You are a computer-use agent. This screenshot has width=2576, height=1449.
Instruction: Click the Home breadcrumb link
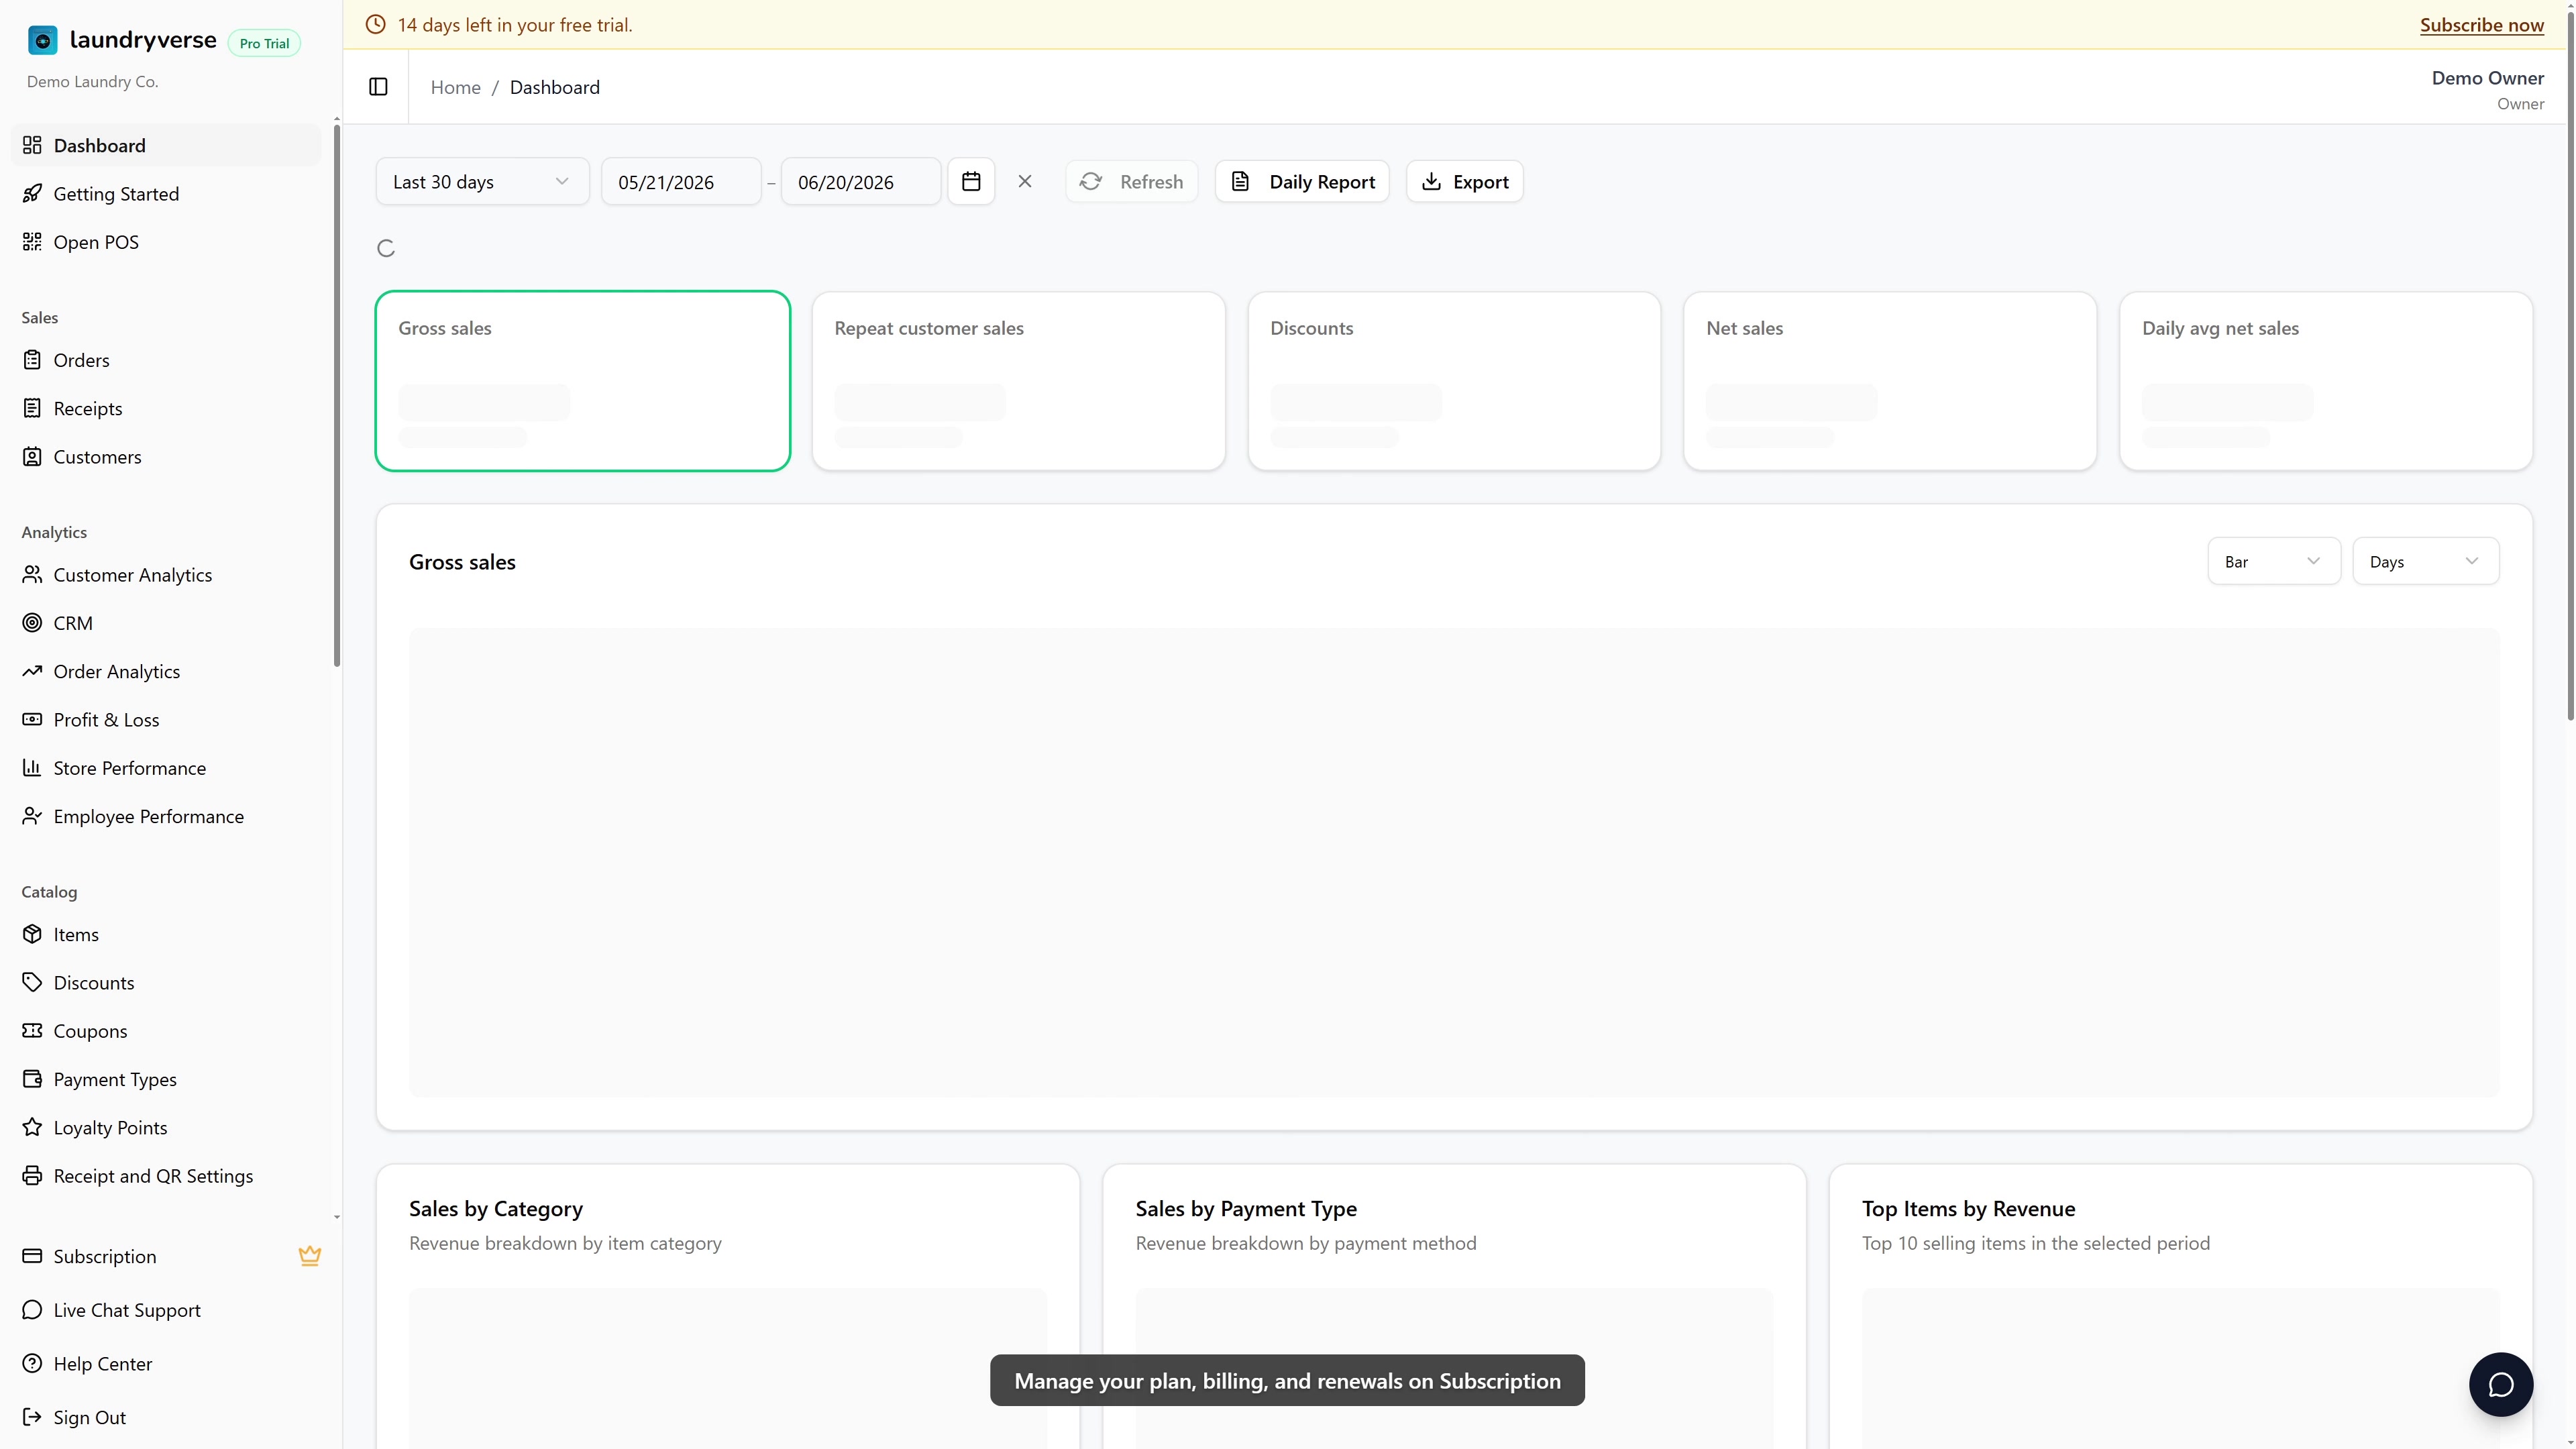click(455, 87)
